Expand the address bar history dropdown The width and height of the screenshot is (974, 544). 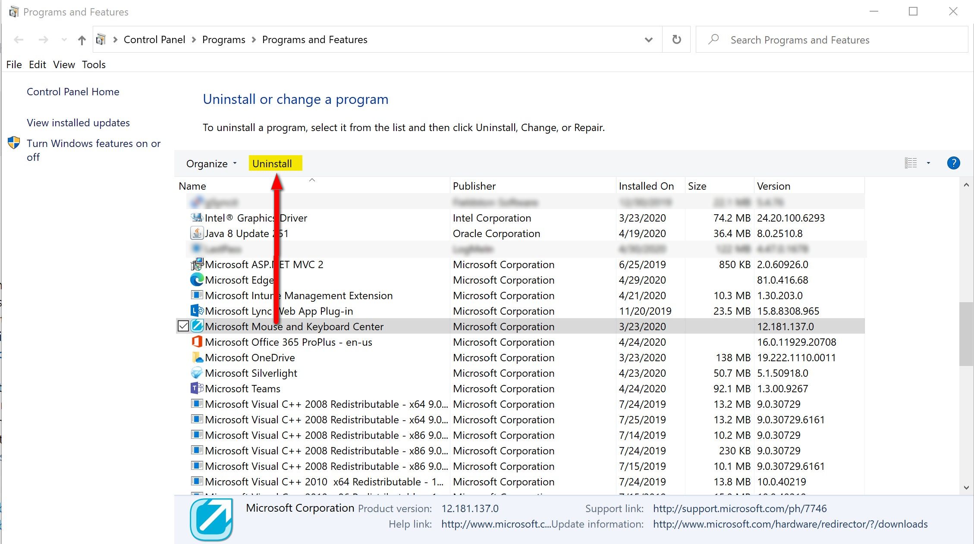pos(648,40)
